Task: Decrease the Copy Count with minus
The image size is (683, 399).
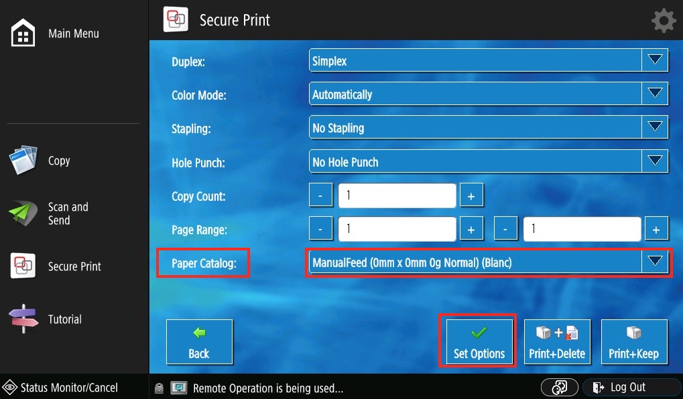Action: tap(320, 196)
